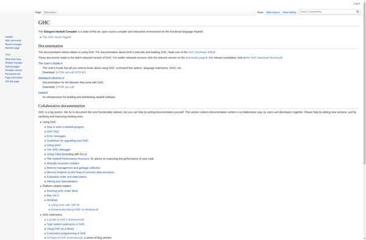Open the Error messages link
Image resolution: width=366 pixels, height=240 pixels.
[x=56, y=136]
